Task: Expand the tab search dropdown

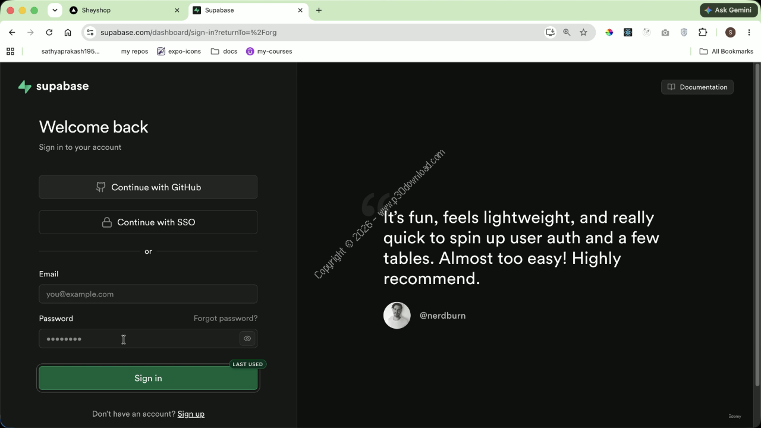Action: [55, 10]
